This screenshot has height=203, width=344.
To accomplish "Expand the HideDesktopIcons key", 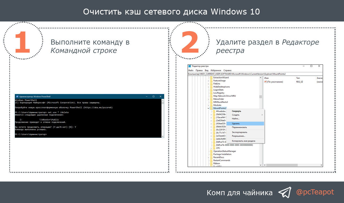I will point(208,87).
